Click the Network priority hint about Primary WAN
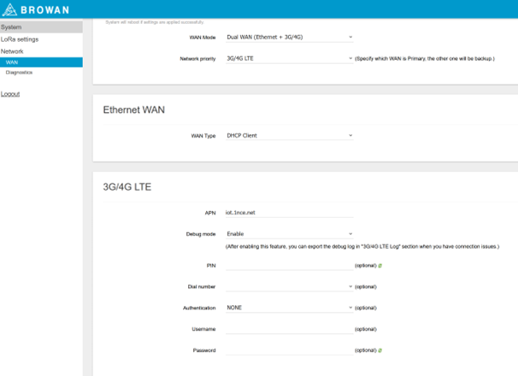Viewport: 518px width, 376px height. pyautogui.click(x=425, y=59)
